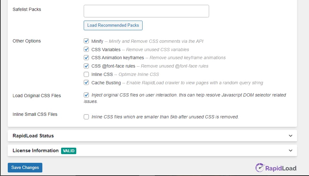Expand License Information chevron
The width and height of the screenshot is (309, 176).
(291, 151)
